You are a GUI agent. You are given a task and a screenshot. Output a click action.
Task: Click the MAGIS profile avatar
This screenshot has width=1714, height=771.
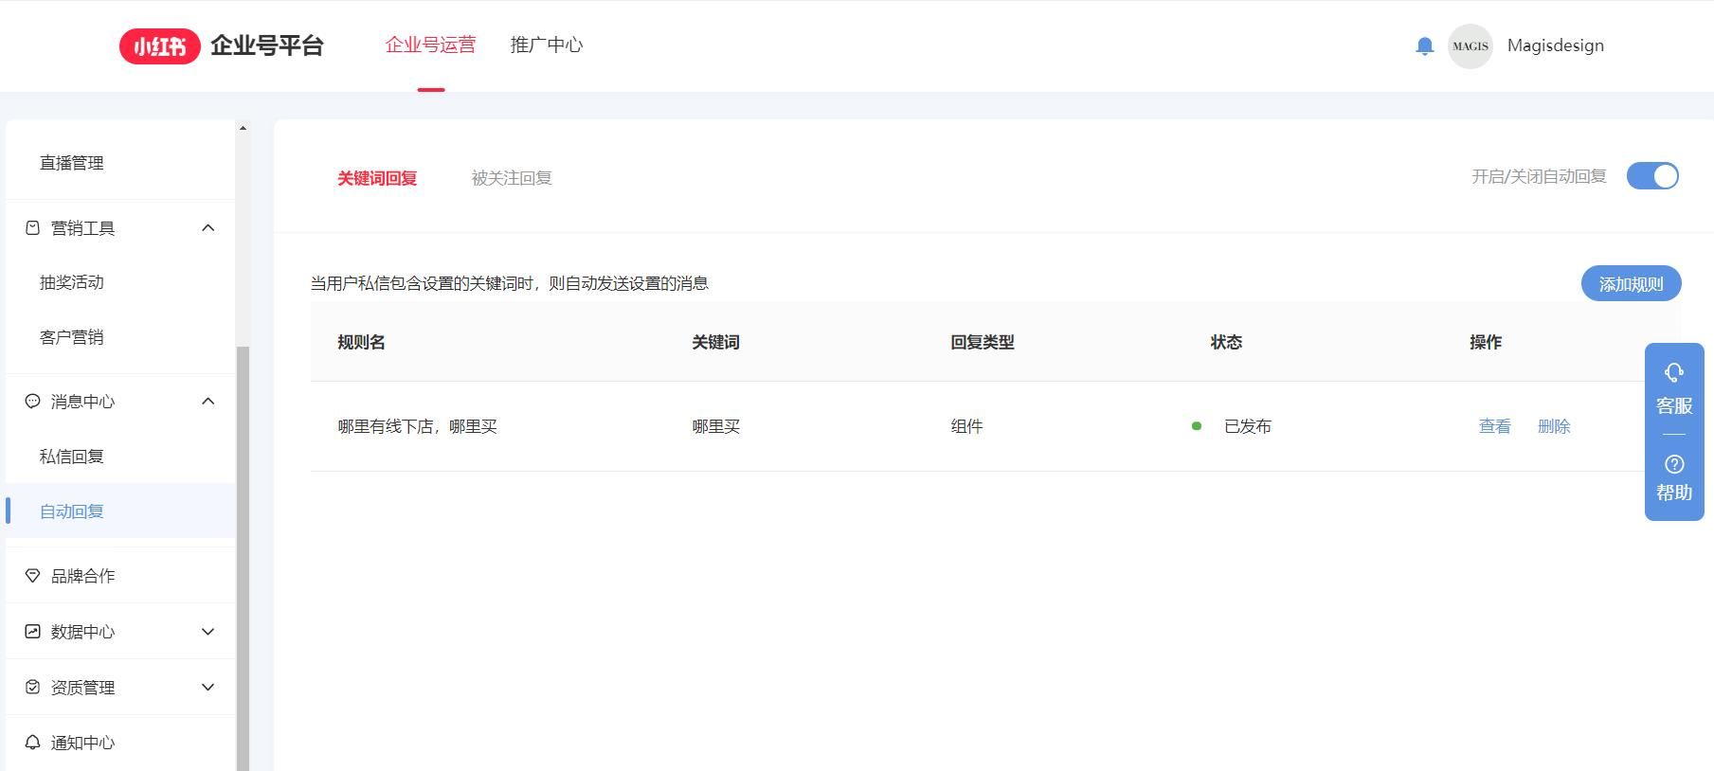pos(1470,45)
